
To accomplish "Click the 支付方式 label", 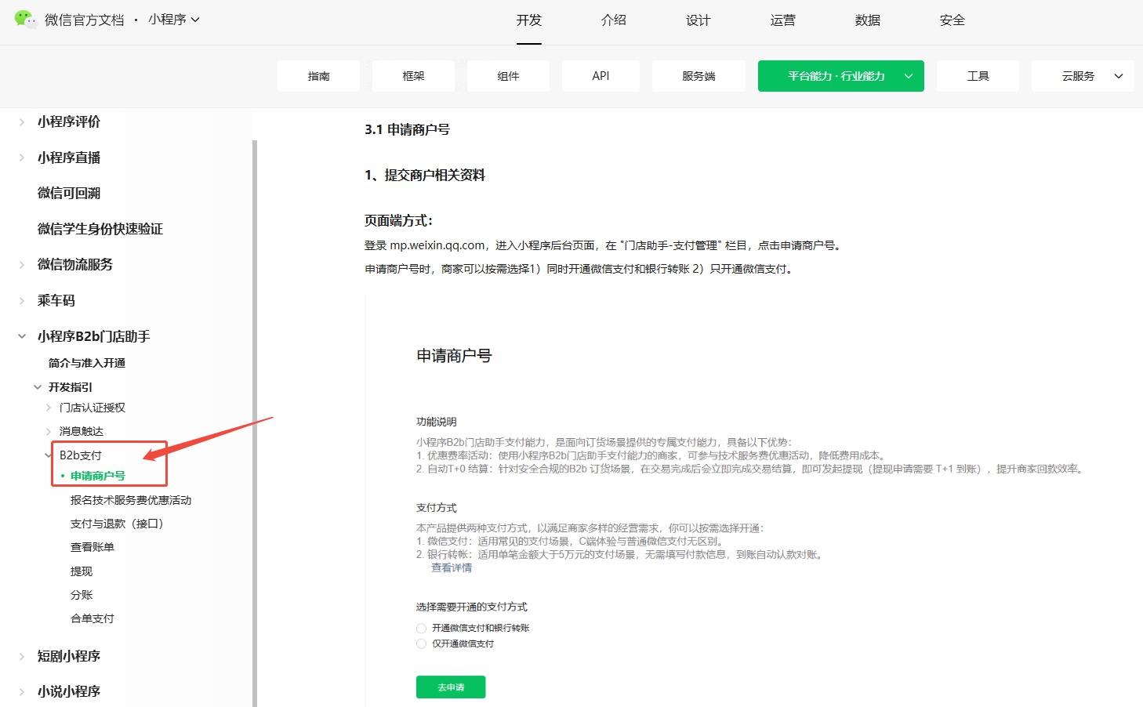I will point(437,508).
